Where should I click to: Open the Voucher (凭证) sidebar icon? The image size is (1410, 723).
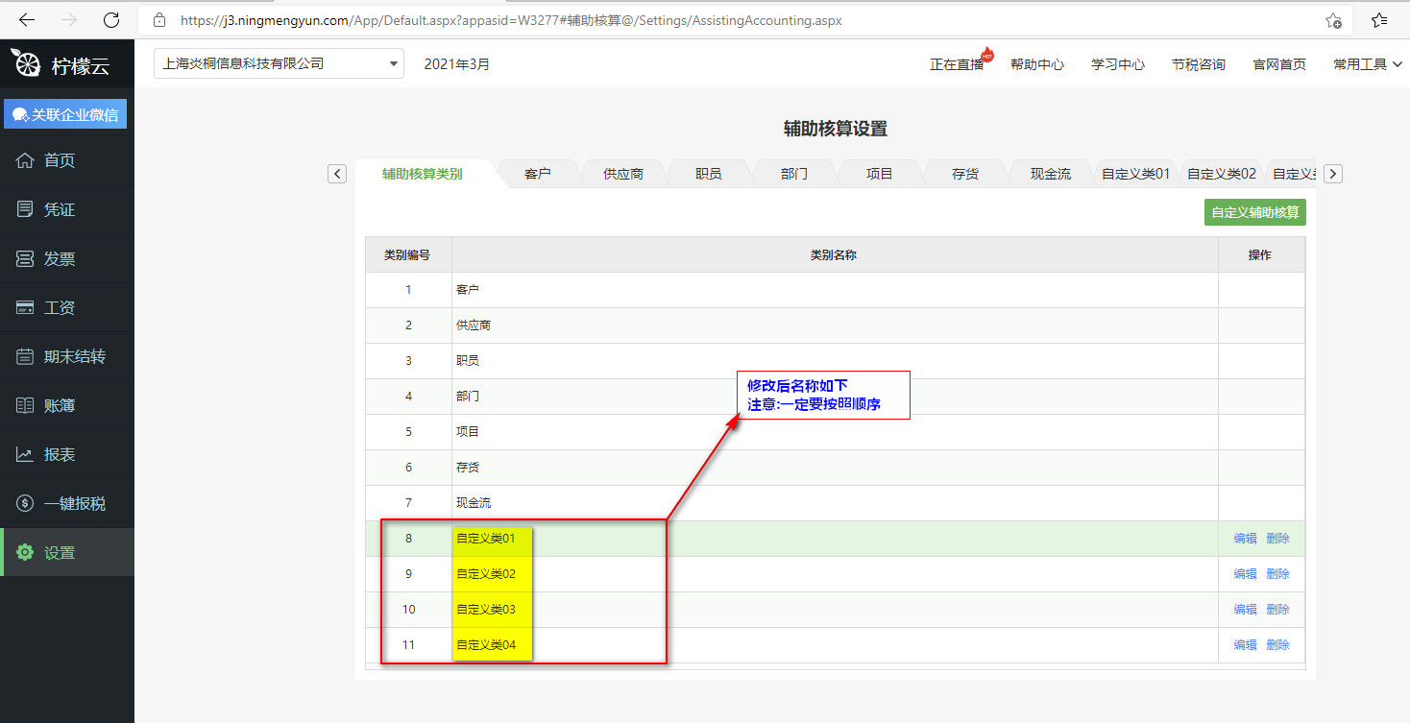coord(25,209)
